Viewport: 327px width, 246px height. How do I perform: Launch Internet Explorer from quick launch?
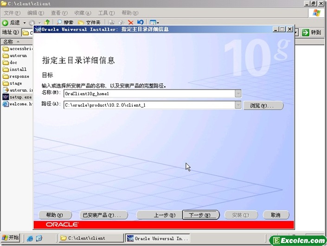(x=30, y=239)
